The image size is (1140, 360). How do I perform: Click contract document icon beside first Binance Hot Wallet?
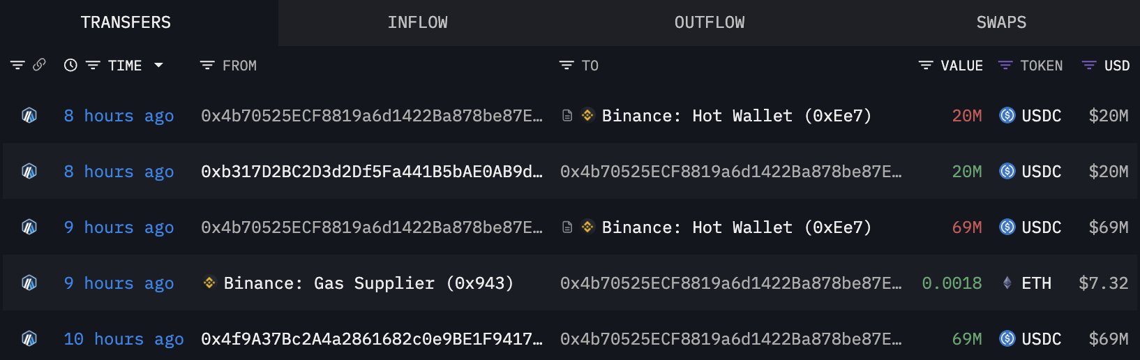click(567, 116)
